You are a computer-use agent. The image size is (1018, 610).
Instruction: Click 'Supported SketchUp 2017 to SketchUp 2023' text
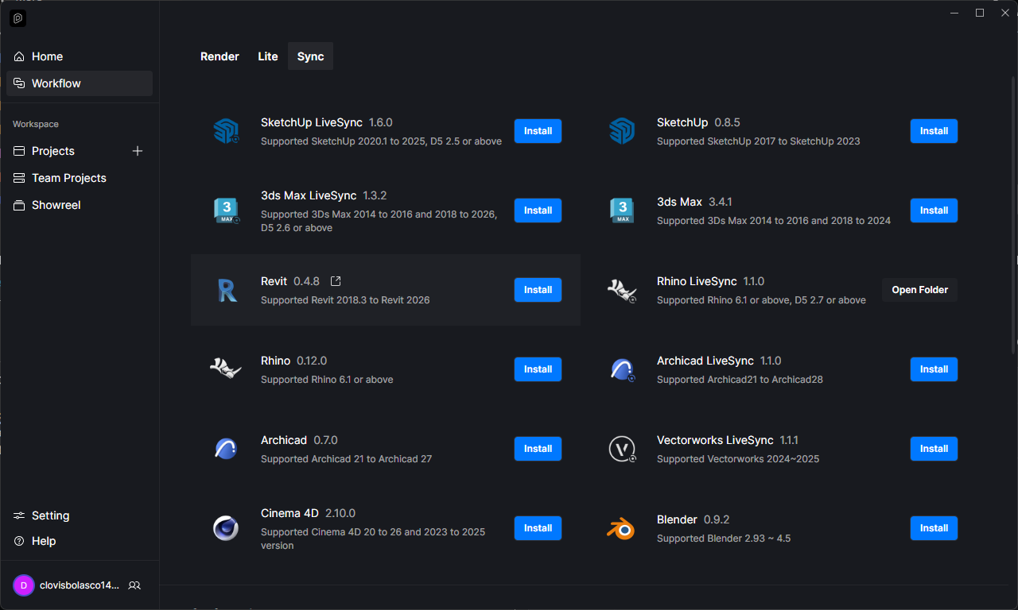tap(759, 141)
